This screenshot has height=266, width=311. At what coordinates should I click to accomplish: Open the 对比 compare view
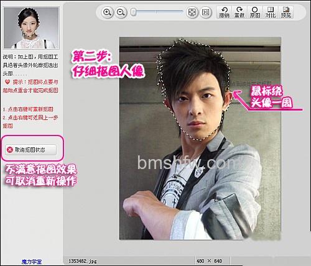(x=271, y=12)
